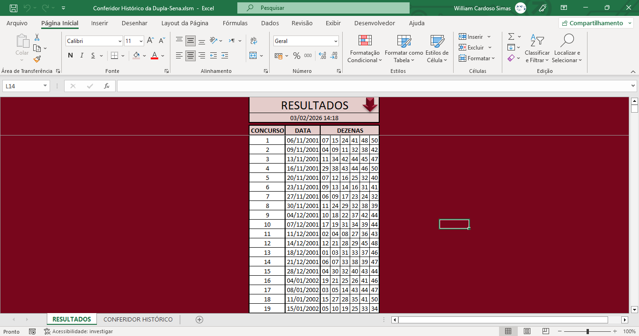This screenshot has width=639, height=336.
Task: Open Formatar como Tabela gallery
Action: [404, 49]
